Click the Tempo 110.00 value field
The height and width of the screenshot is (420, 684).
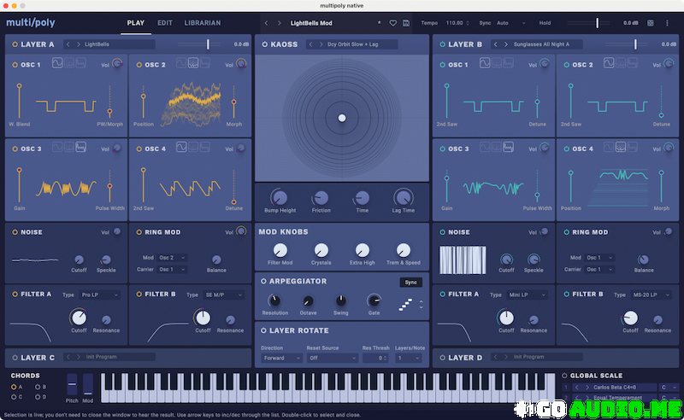click(457, 23)
